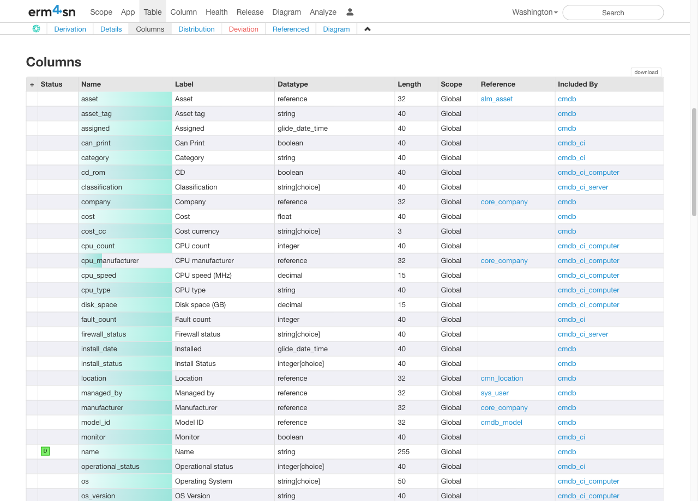Open the user profile icon
This screenshot has height=501, width=698.
pyautogui.click(x=350, y=11)
